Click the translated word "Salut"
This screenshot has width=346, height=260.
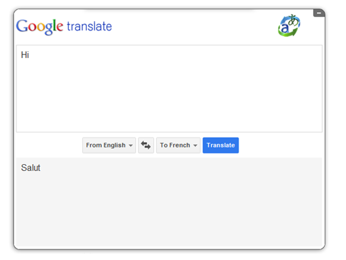tap(31, 168)
